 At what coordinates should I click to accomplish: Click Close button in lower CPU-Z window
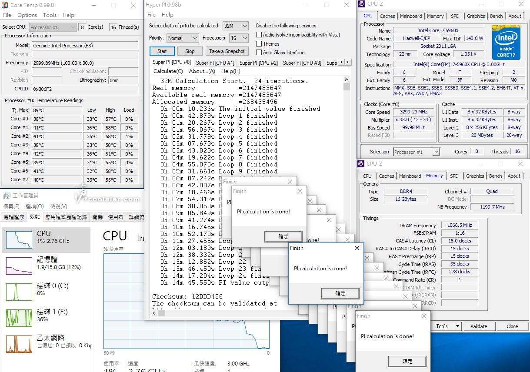[x=512, y=326]
